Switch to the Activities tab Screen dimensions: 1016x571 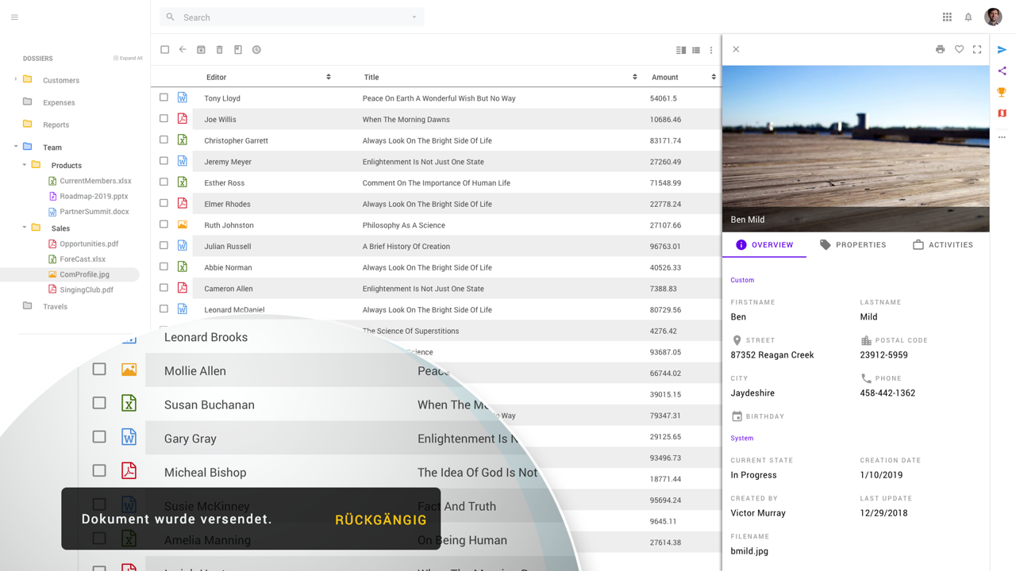click(943, 245)
